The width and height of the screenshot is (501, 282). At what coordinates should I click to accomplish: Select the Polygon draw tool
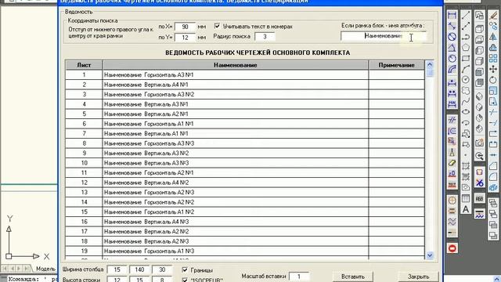pyautogui.click(x=466, y=48)
